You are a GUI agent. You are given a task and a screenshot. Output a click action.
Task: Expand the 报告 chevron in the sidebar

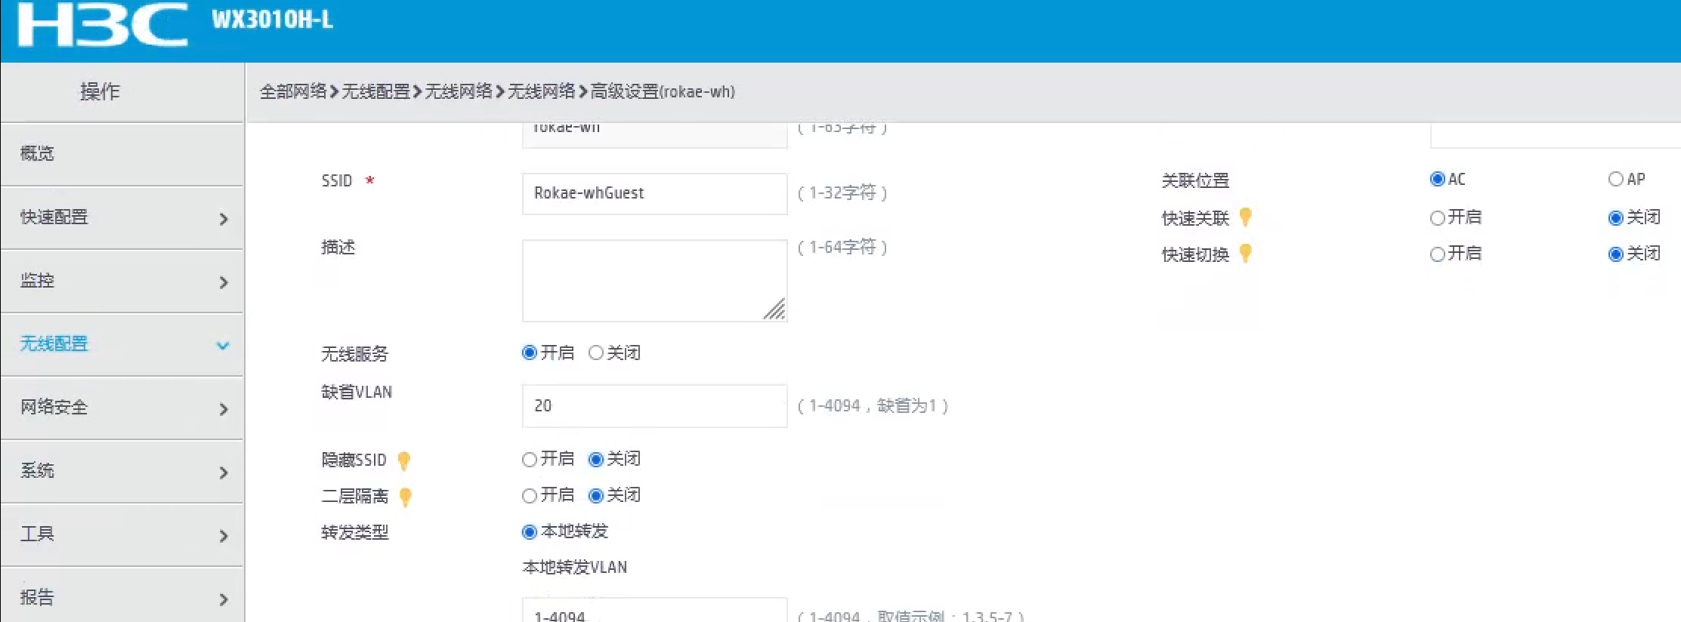pos(223,599)
